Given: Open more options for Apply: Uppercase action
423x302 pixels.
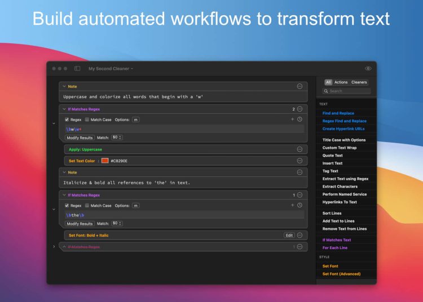Looking at the screenshot, I should click(299, 149).
